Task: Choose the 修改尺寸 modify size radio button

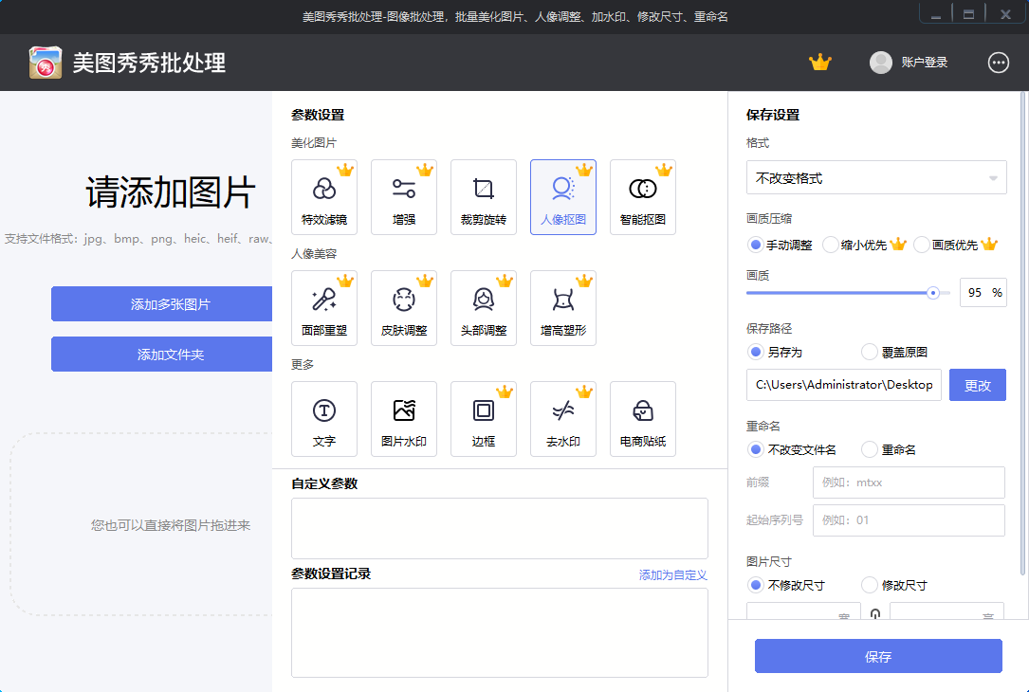Action: tap(870, 585)
